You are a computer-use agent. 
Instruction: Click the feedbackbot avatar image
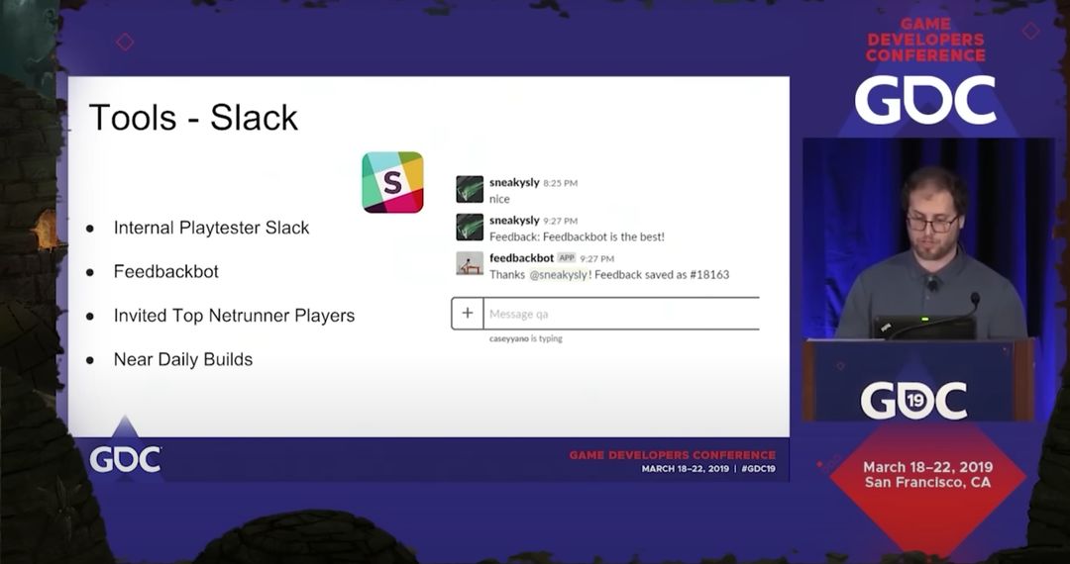tap(470, 263)
